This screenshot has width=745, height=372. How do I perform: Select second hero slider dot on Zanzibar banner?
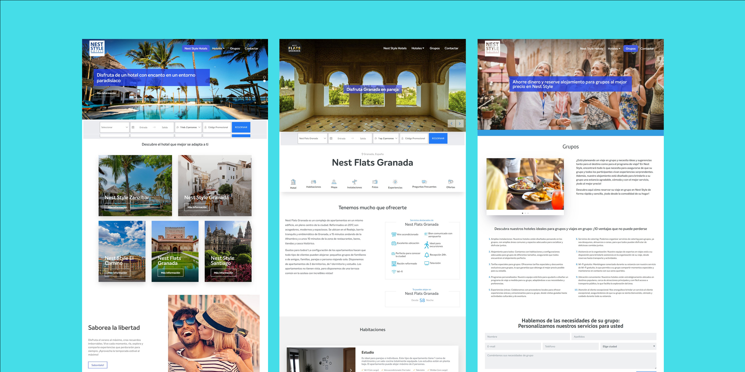[264, 81]
